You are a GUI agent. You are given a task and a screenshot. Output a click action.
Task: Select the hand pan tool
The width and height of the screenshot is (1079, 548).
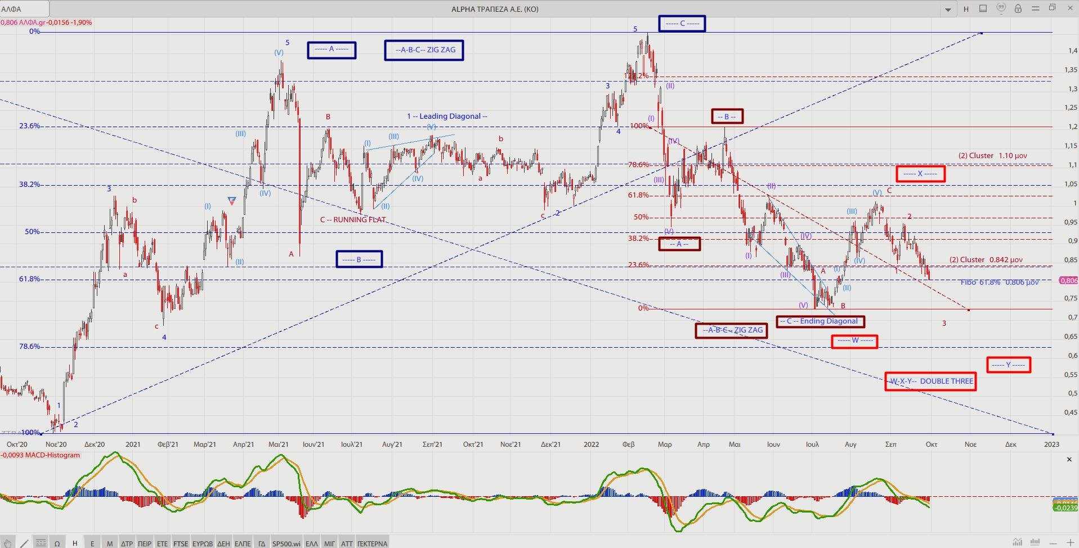(7, 543)
